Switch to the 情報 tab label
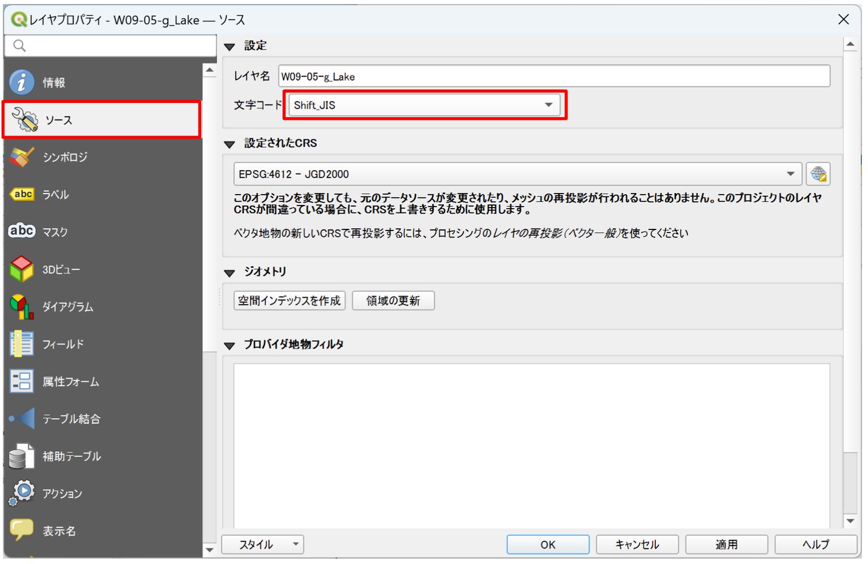Screen dimensions: 868x564 54,82
